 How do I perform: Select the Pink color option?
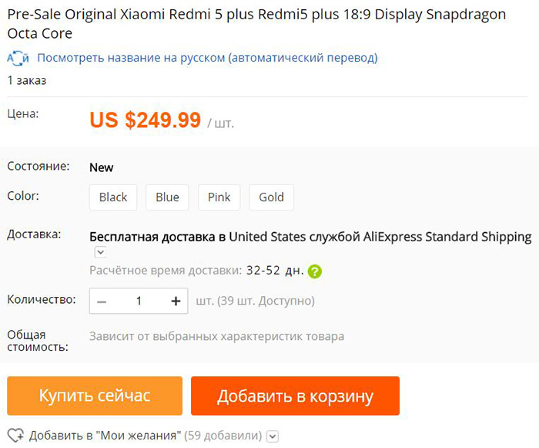219,197
